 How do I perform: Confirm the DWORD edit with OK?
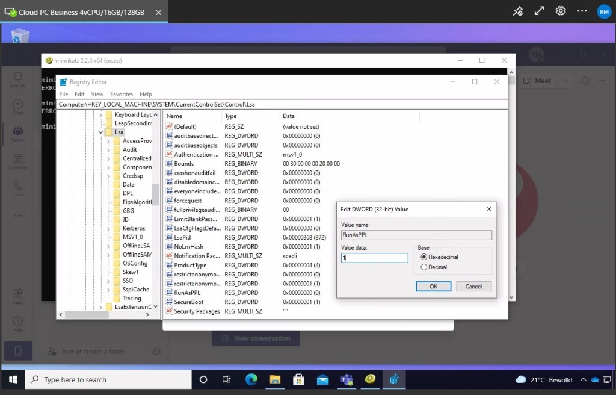pyautogui.click(x=433, y=287)
